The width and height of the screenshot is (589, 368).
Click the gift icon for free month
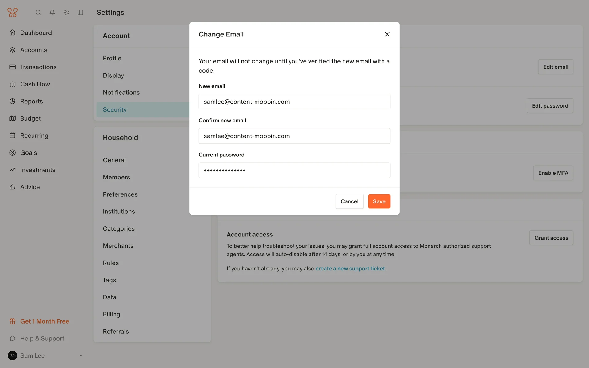(12, 321)
